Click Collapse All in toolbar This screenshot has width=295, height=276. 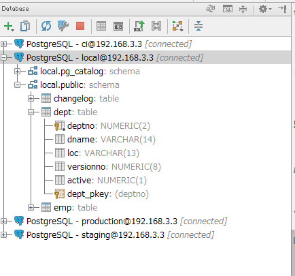tap(198, 26)
